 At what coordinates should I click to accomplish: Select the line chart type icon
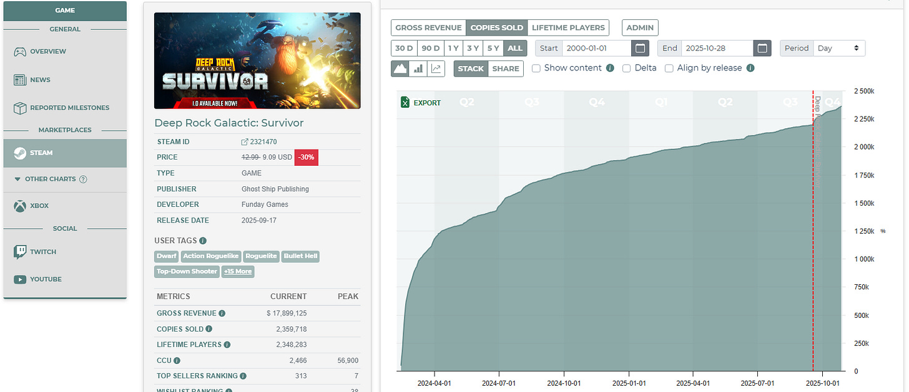coord(436,69)
